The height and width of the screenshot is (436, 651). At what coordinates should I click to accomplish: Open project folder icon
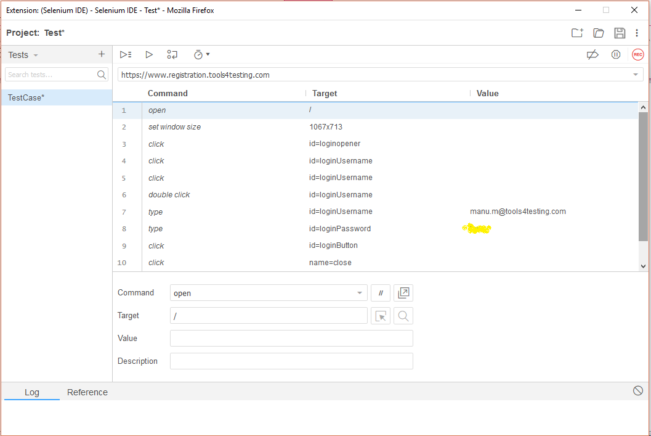598,33
